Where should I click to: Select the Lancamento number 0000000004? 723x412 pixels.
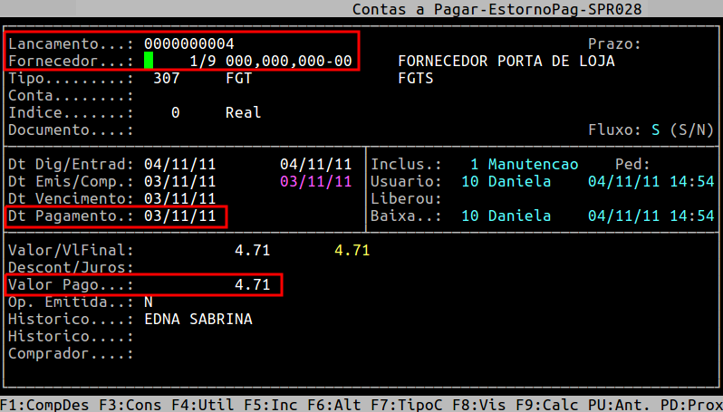[x=188, y=43]
